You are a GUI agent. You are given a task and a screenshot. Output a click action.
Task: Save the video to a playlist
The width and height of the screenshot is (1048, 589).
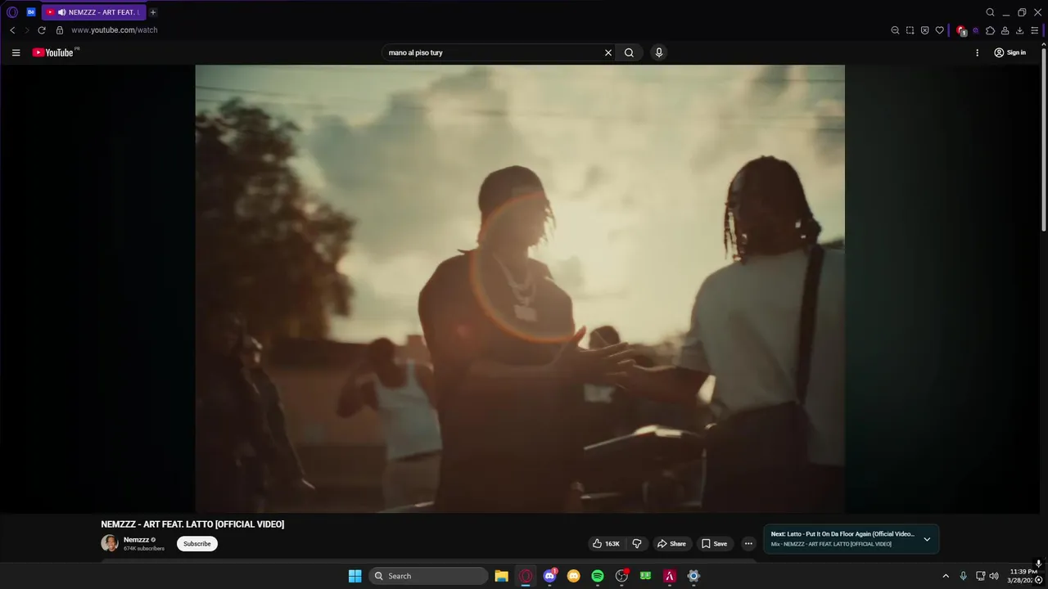click(x=714, y=543)
